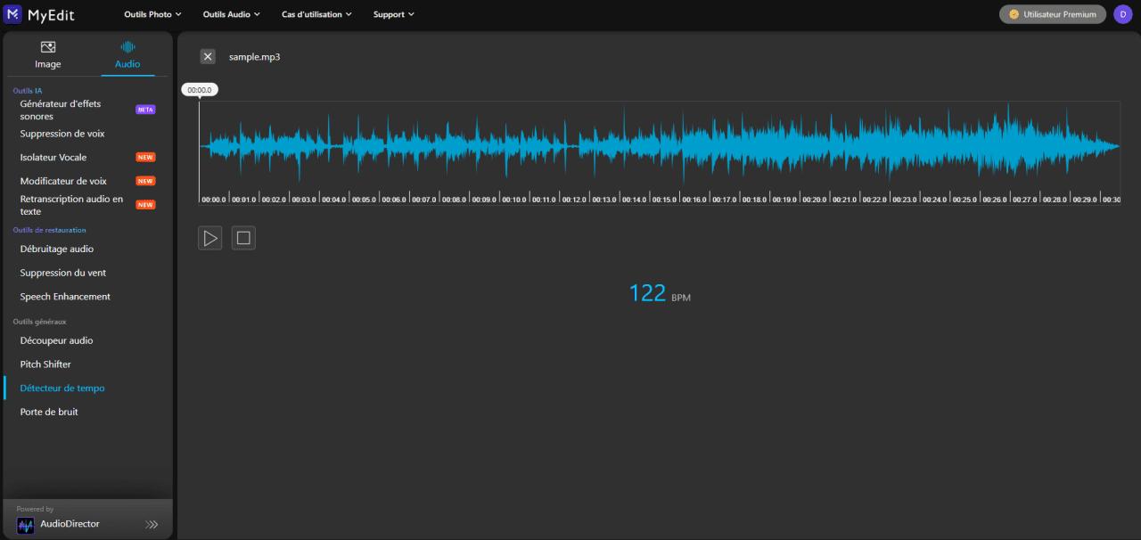
Task: Open Speech Enhancement tool
Action: pos(65,297)
